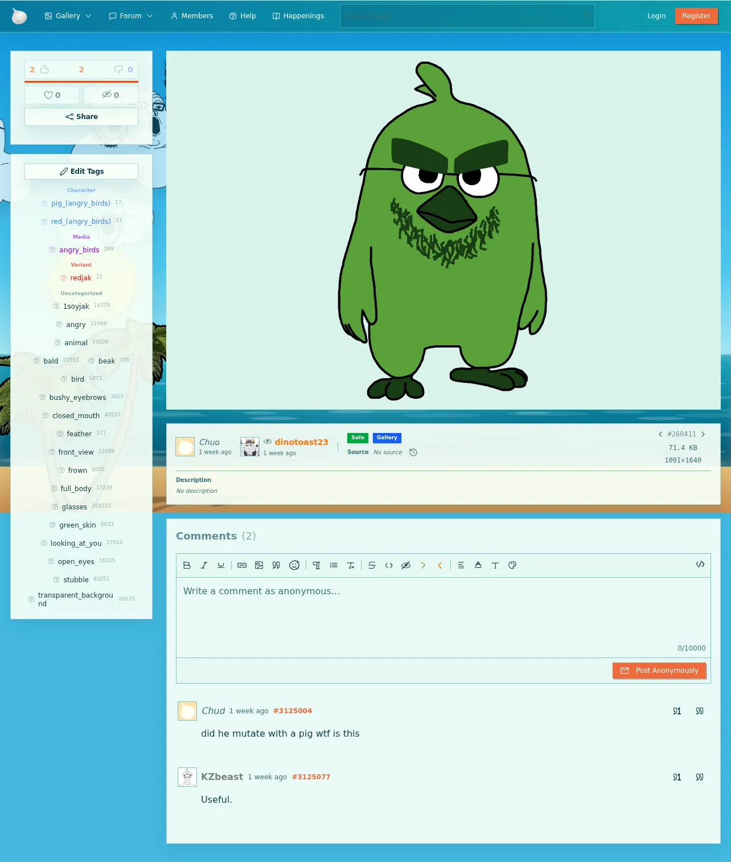Insert a link in the comment editor
731x862 pixels.
(242, 565)
